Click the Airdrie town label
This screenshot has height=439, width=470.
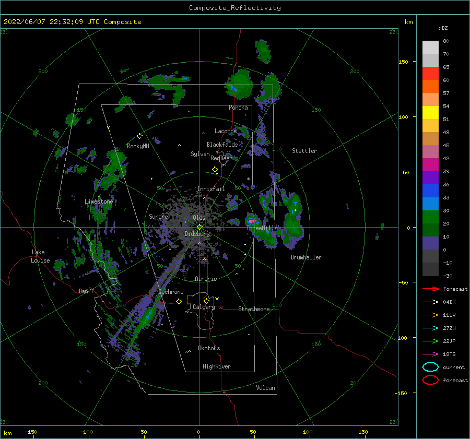[x=206, y=279]
